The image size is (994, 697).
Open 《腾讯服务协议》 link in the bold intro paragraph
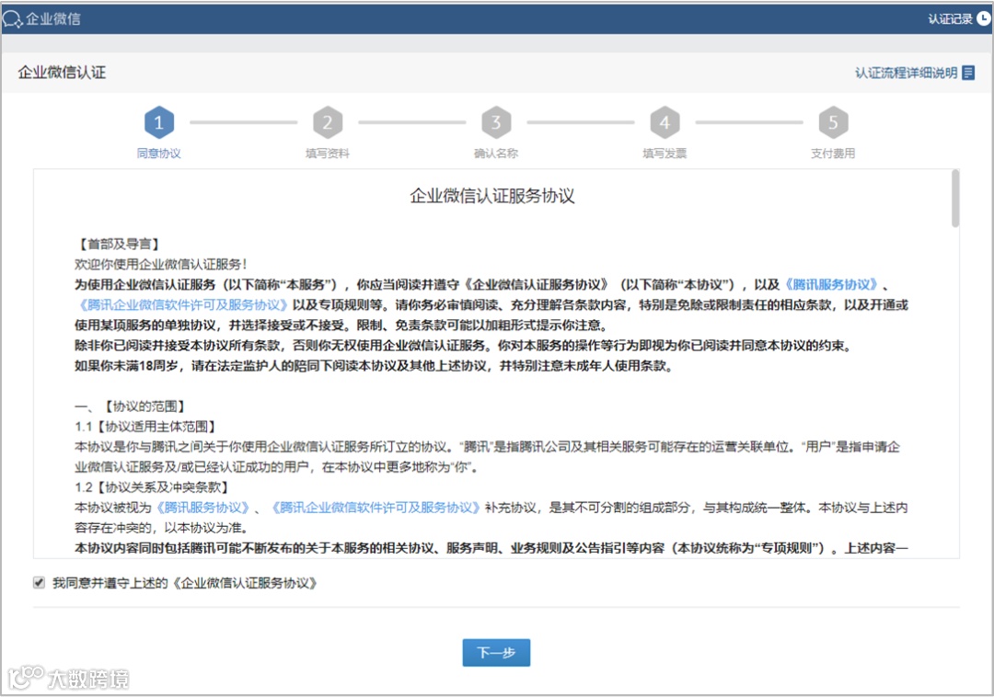(x=831, y=284)
